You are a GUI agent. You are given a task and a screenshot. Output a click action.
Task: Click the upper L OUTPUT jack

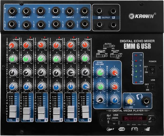point(99,11)
